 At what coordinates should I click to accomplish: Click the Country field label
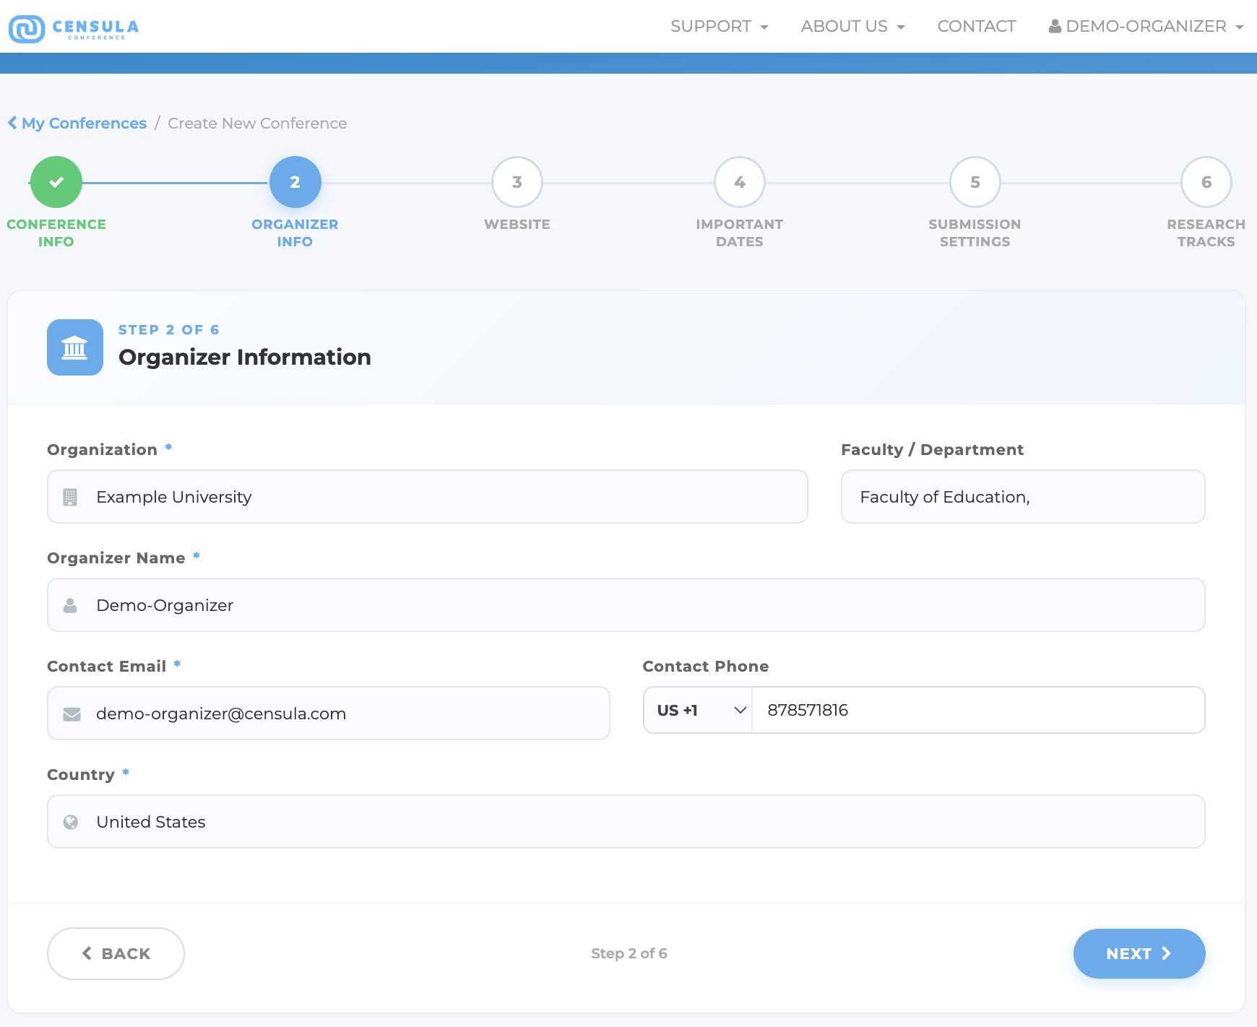(81, 774)
